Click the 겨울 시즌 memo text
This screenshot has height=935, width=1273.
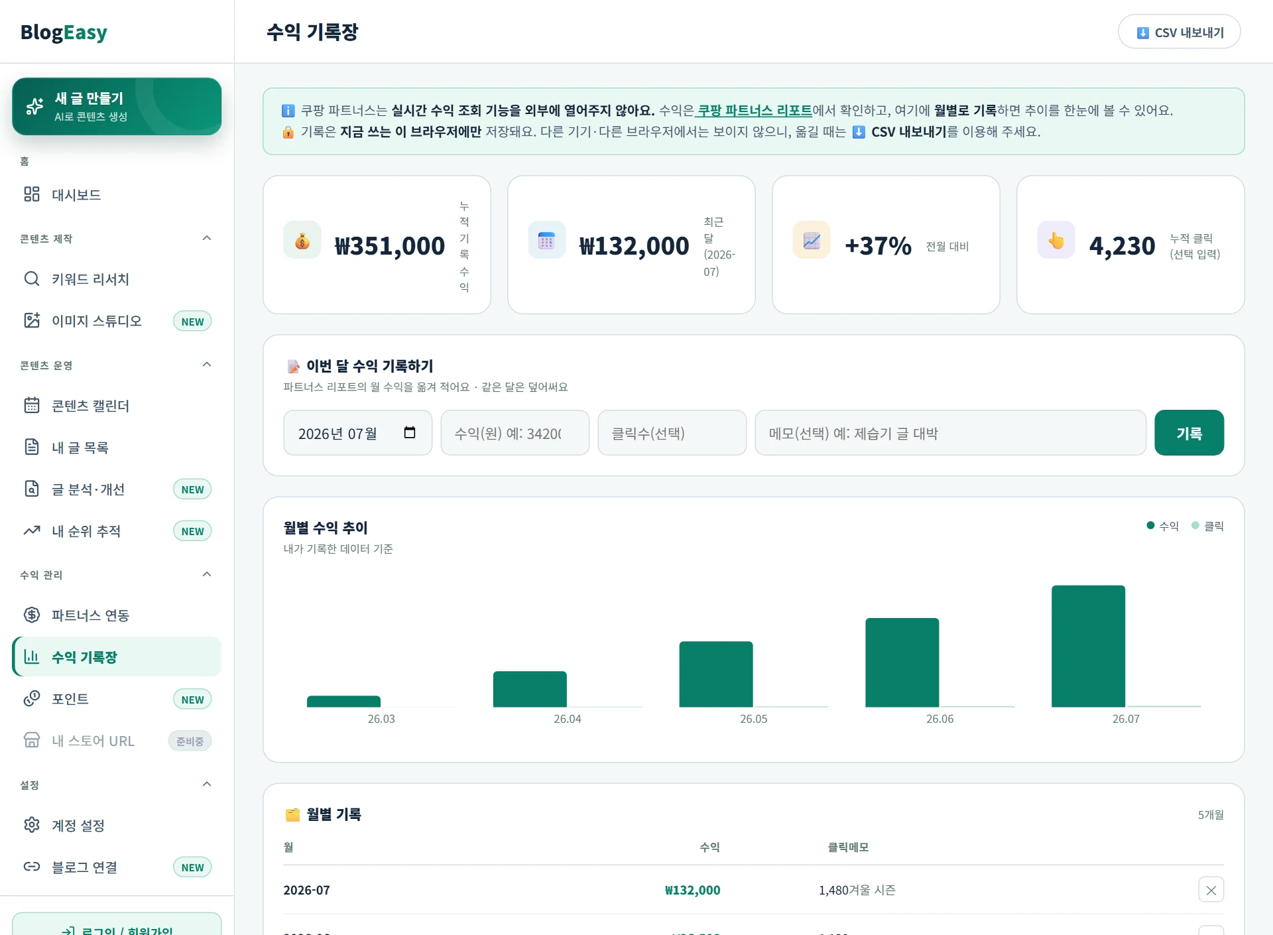tap(873, 890)
